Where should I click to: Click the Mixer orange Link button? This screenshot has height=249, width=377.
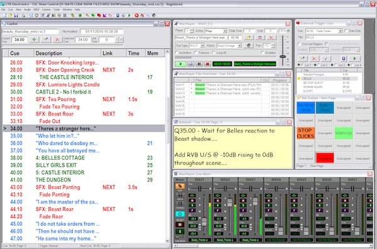[x=180, y=186]
